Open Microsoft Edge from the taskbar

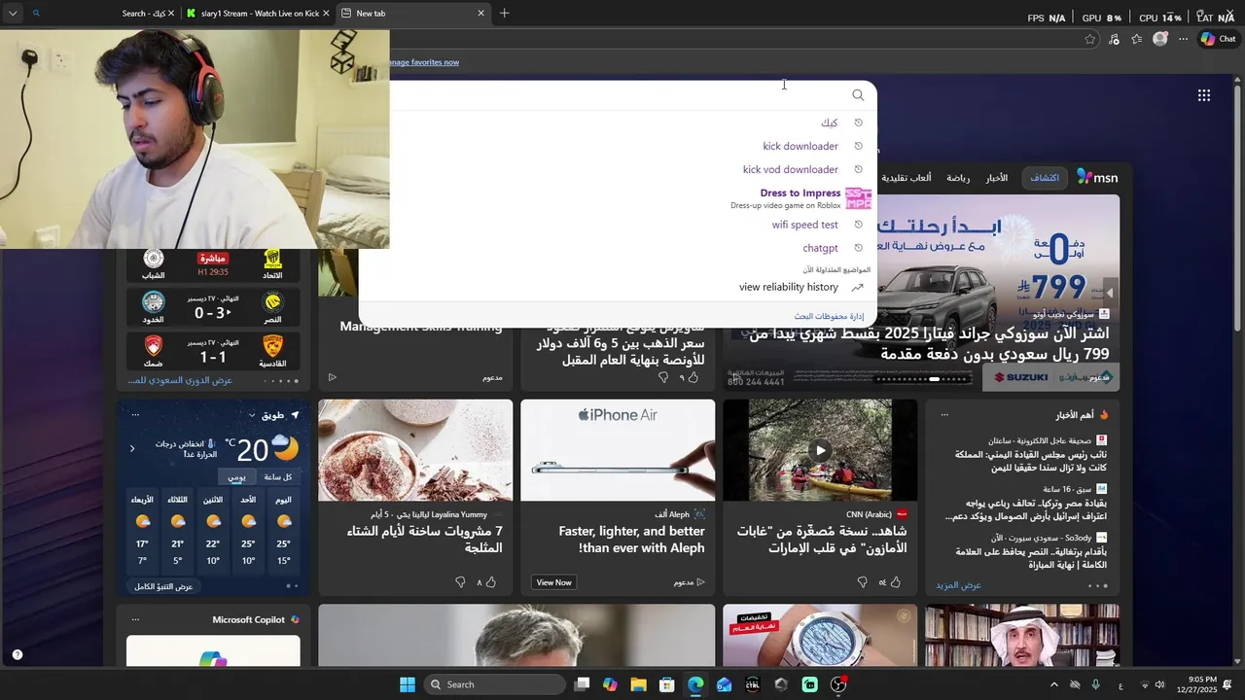(695, 684)
